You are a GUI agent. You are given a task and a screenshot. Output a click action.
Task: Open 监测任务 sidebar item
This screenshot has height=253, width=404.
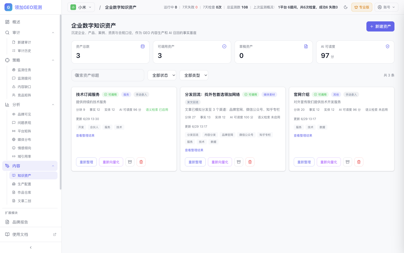tap(33, 70)
